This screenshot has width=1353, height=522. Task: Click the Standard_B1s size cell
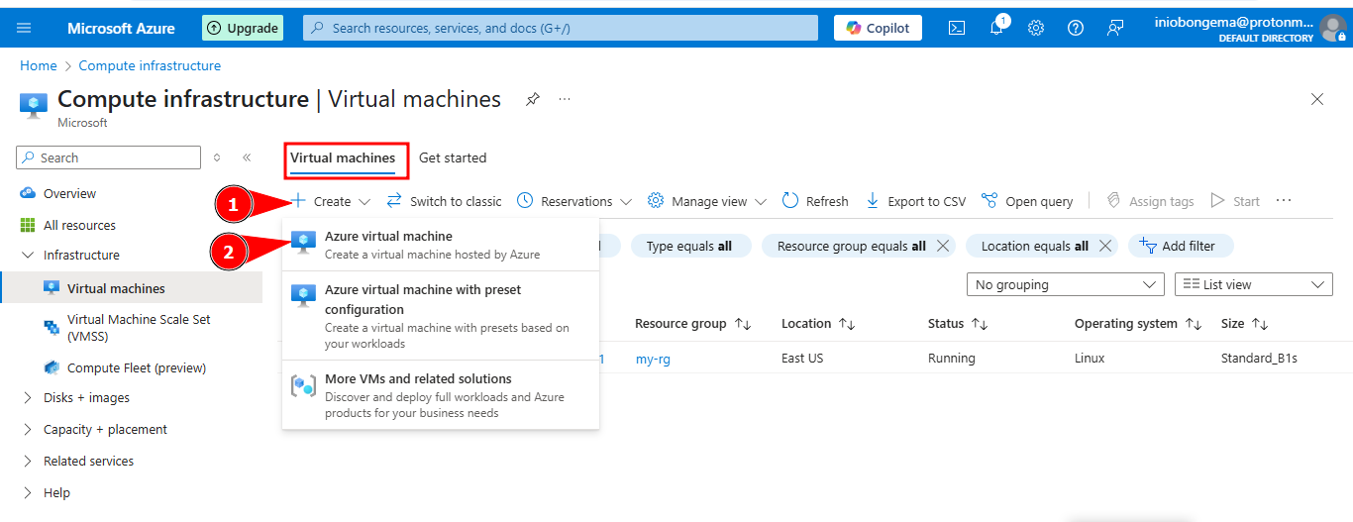pos(1260,359)
